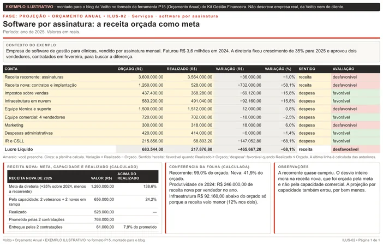Viewport: 383px width, 245px height.
Task: Click the actual value 414.000,00
Action: click(x=201, y=133)
